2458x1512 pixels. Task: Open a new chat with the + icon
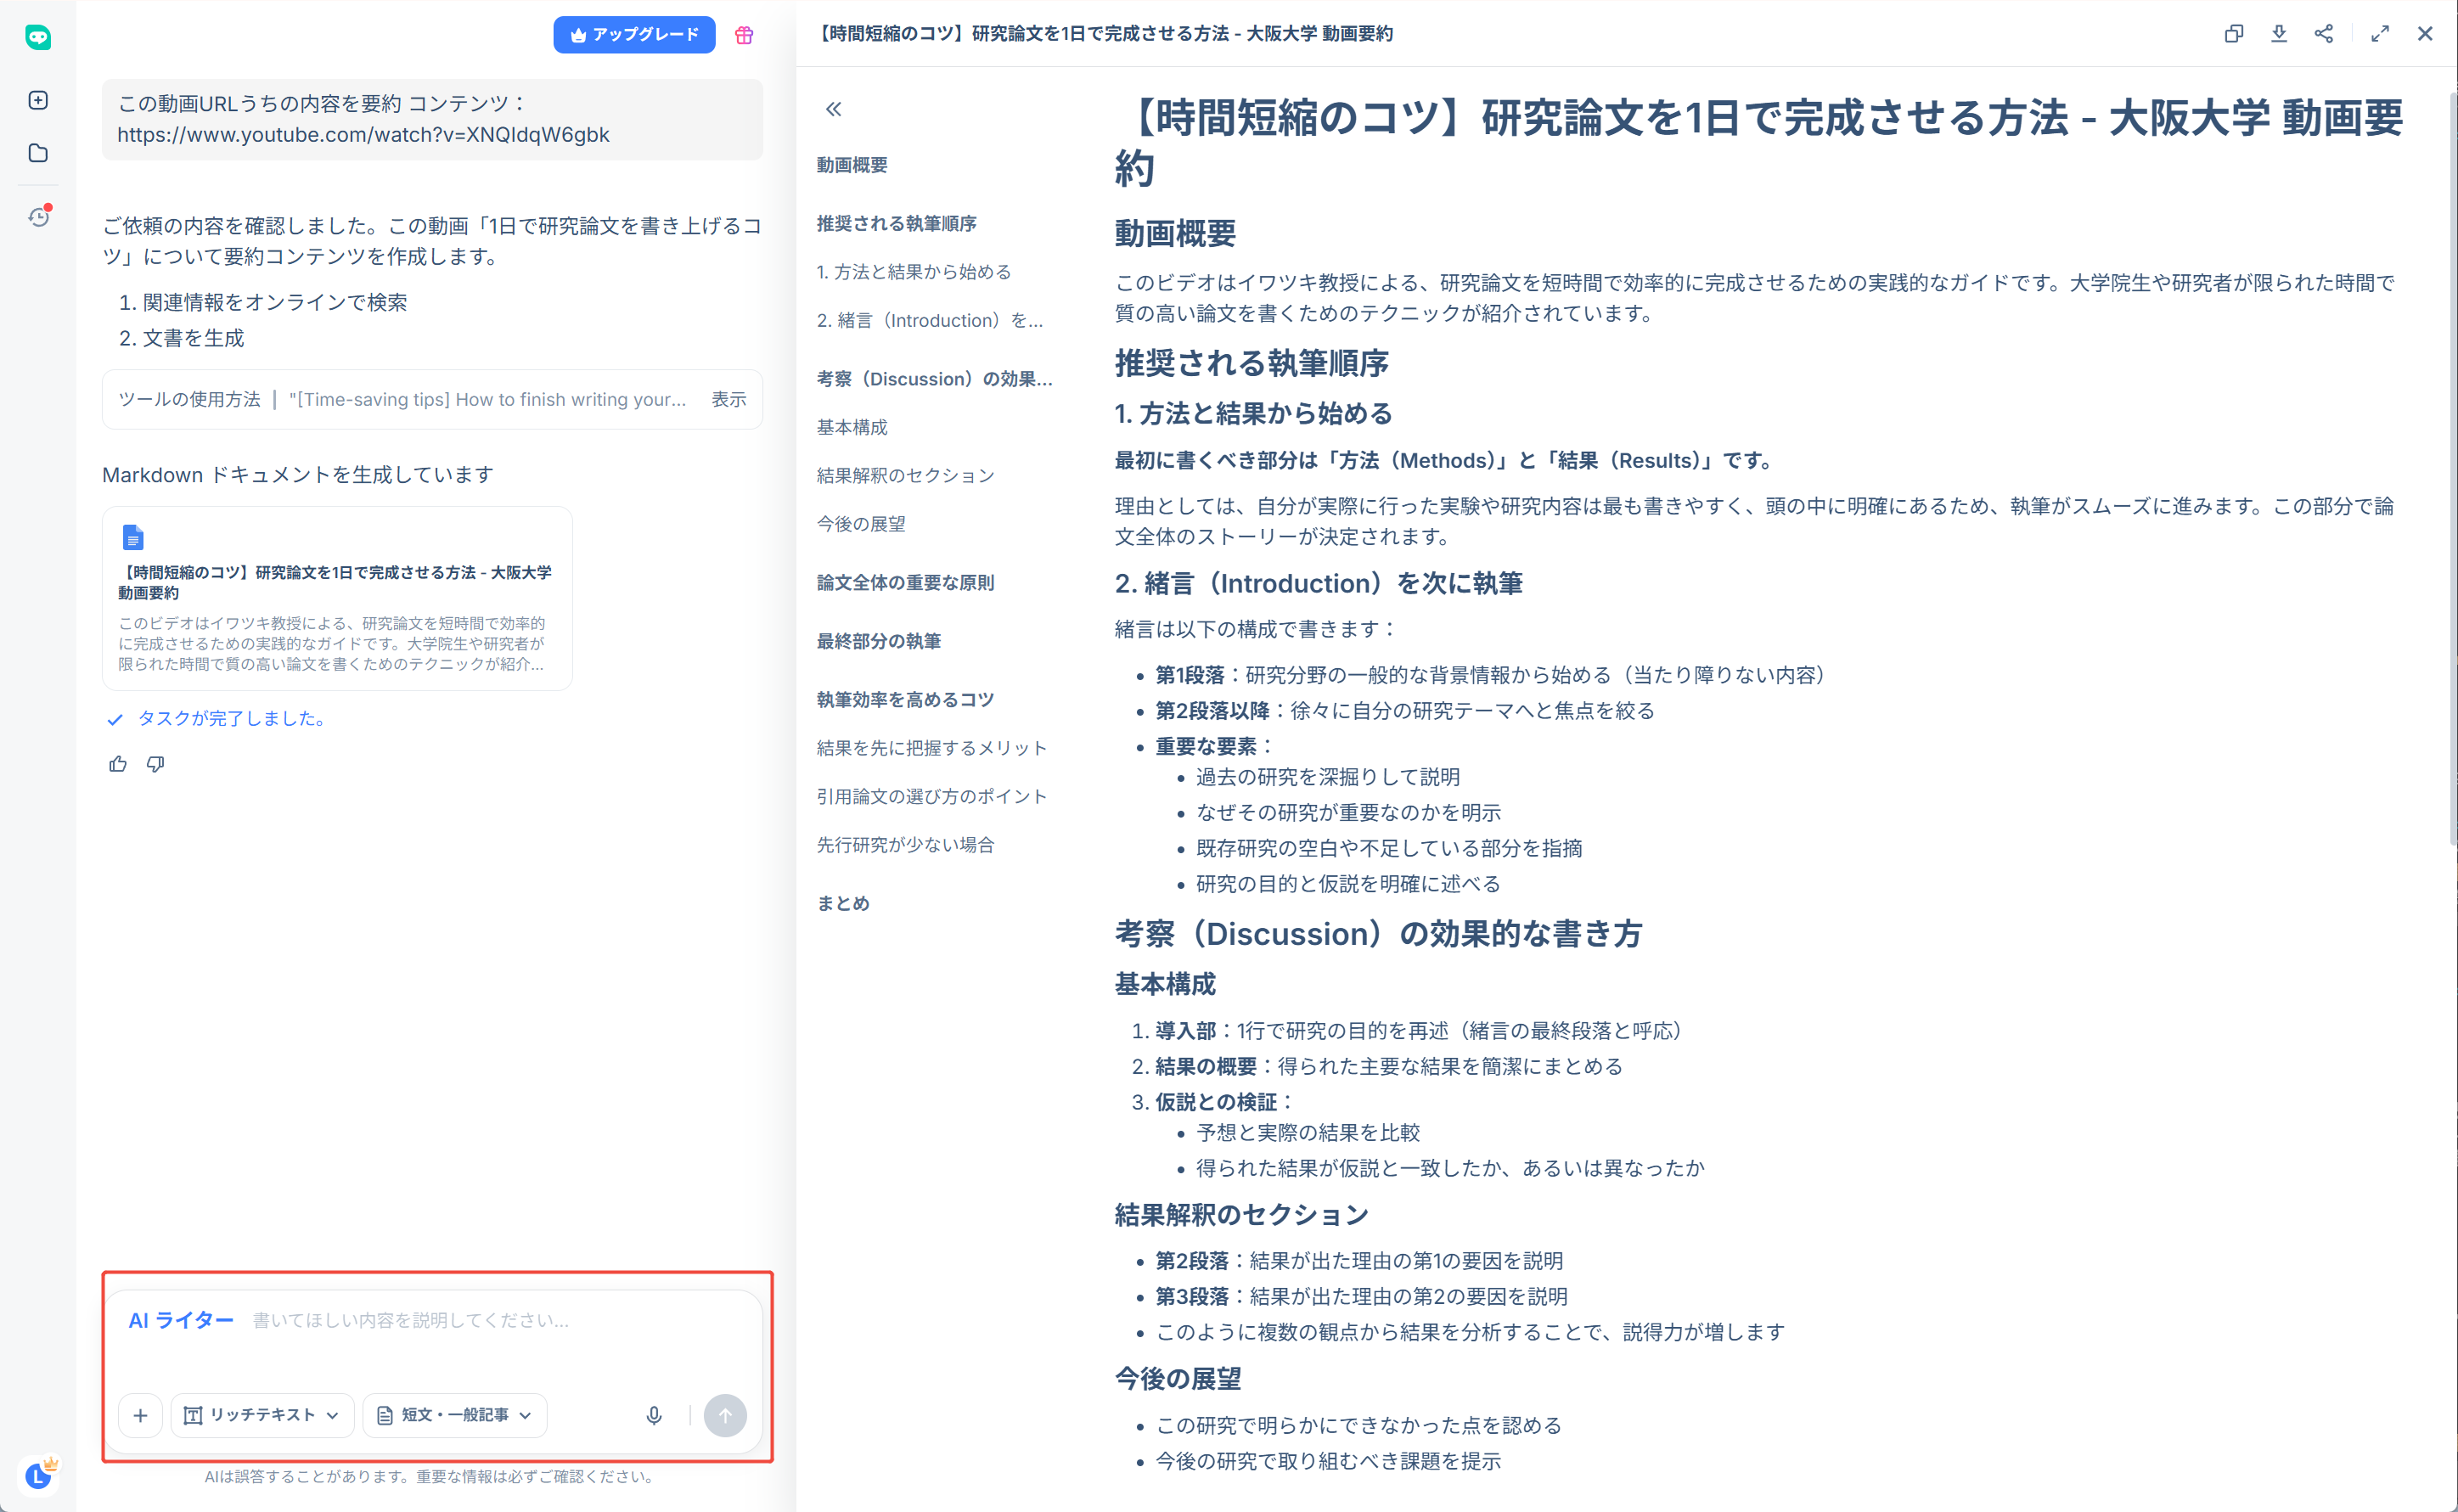coord(38,100)
